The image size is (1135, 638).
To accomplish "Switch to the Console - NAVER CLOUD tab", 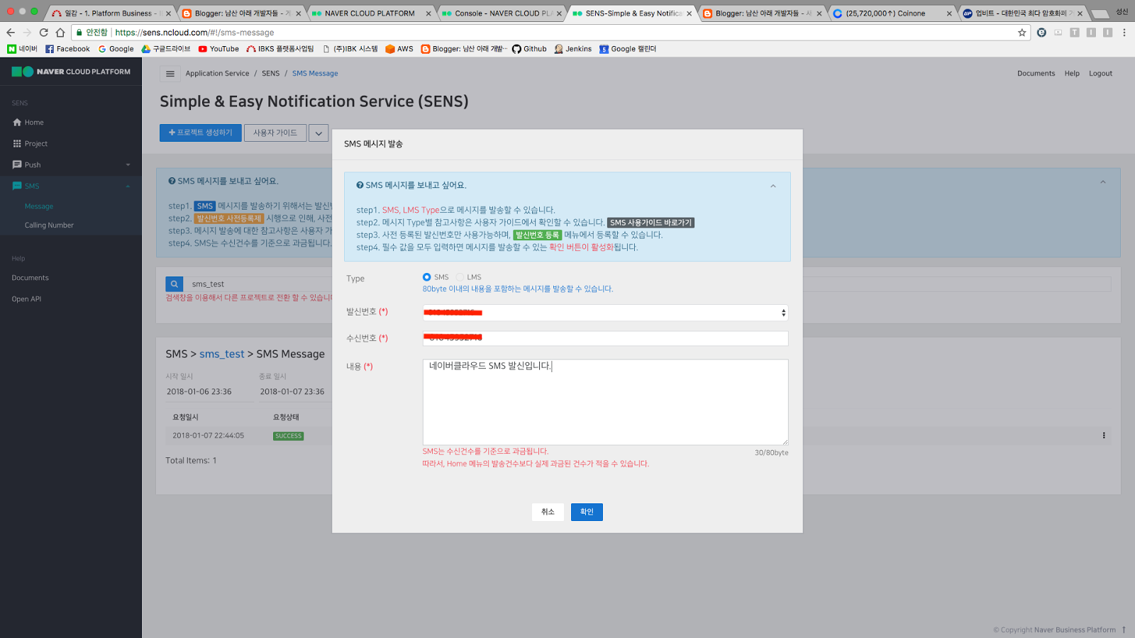I will pos(502,13).
